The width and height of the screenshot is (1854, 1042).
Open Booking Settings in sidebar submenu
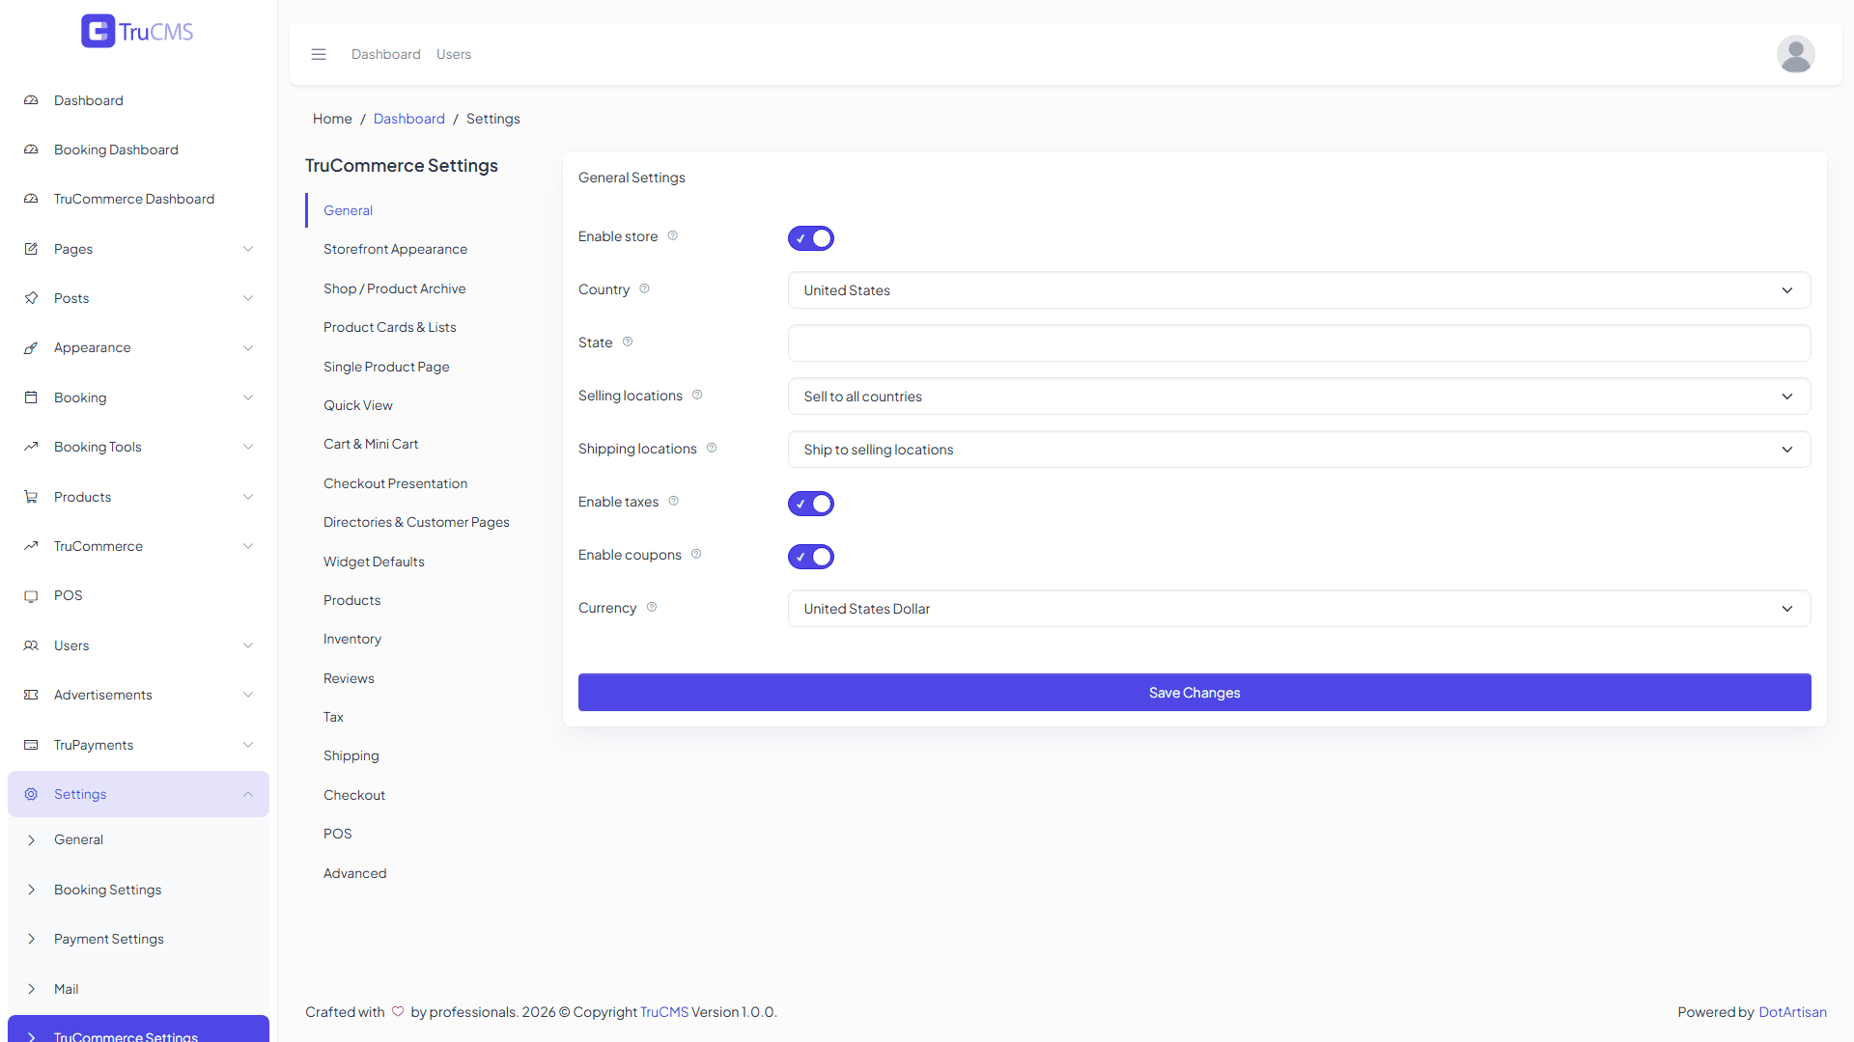(107, 890)
